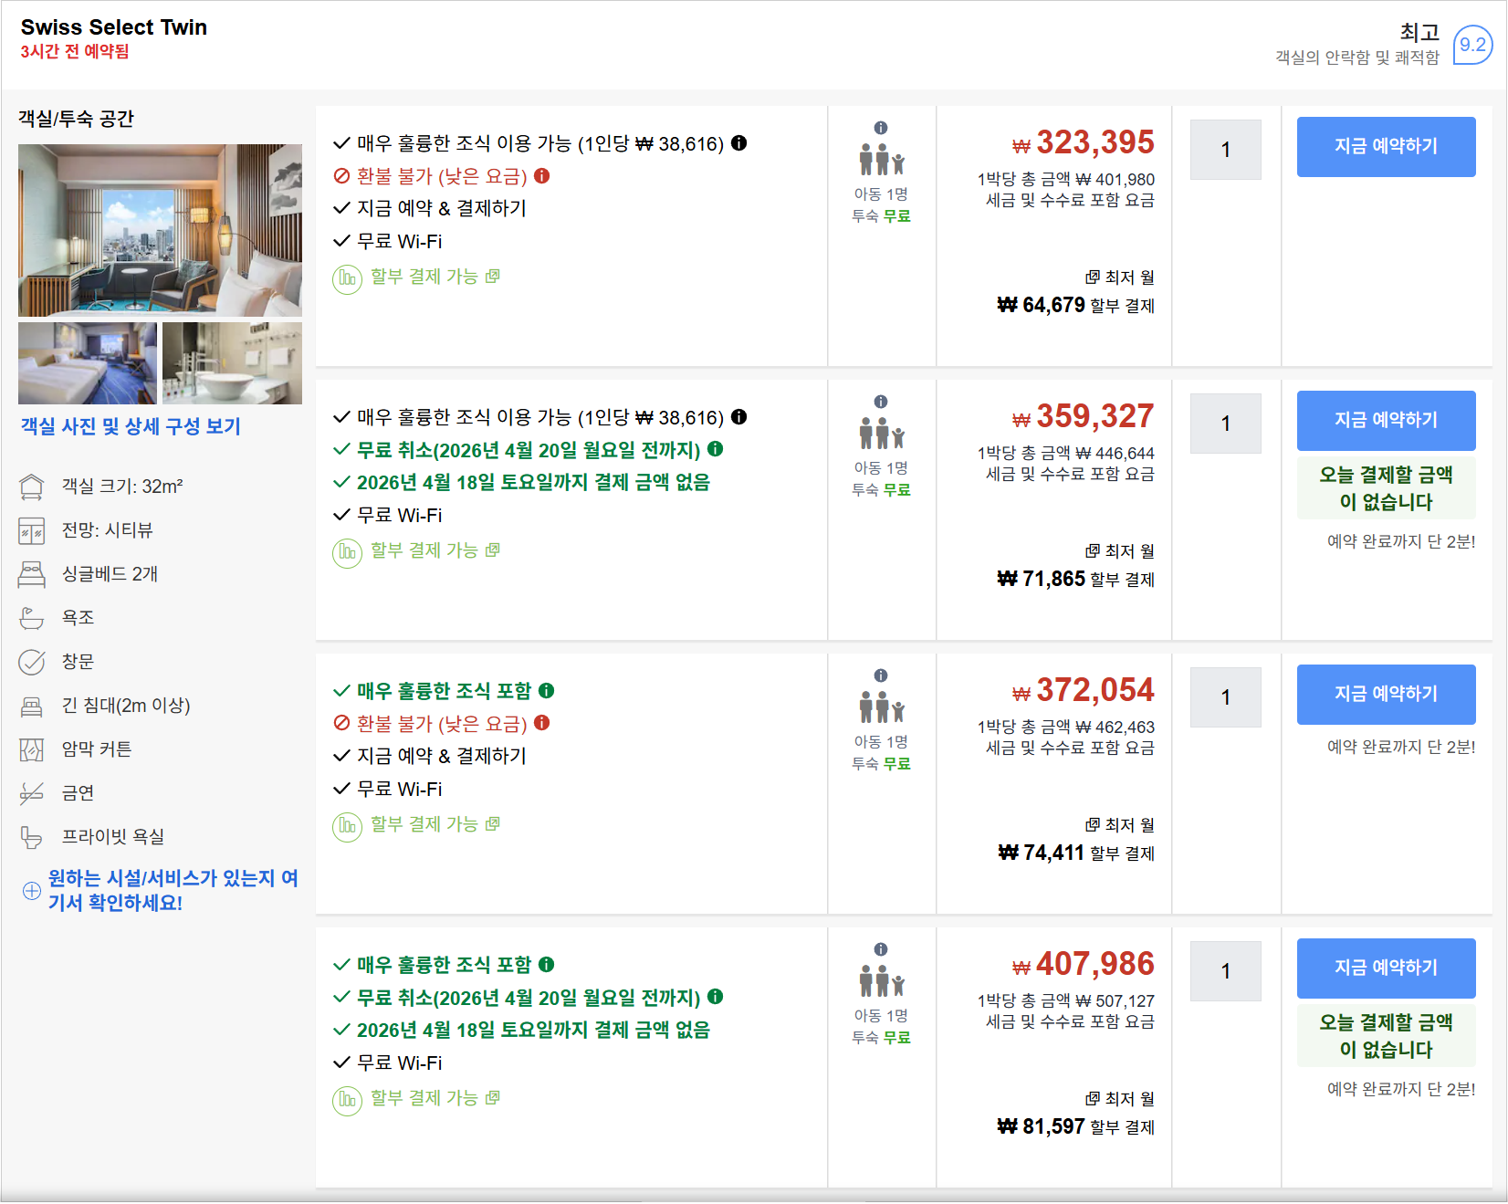Screen dimensions: 1508x1204
Task: Click non-smoking amenity icon
Action: (32, 793)
